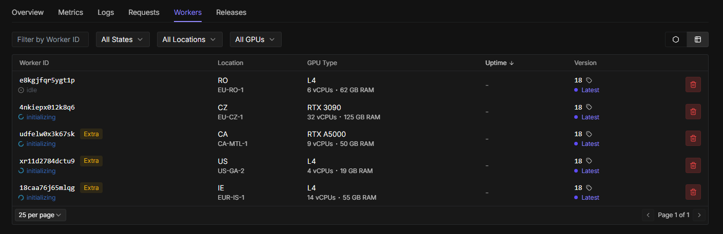The width and height of the screenshot is (723, 234).
Task: Click trash icon for worker 18caa76j65mlqg
Action: click(x=693, y=192)
